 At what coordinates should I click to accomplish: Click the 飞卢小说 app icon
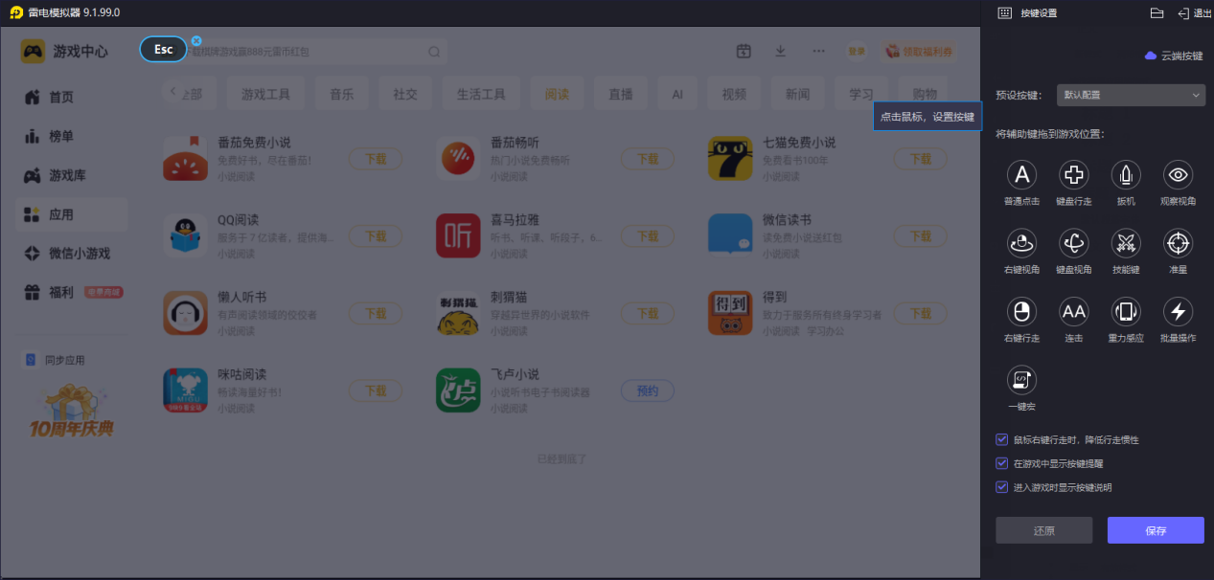click(x=458, y=390)
